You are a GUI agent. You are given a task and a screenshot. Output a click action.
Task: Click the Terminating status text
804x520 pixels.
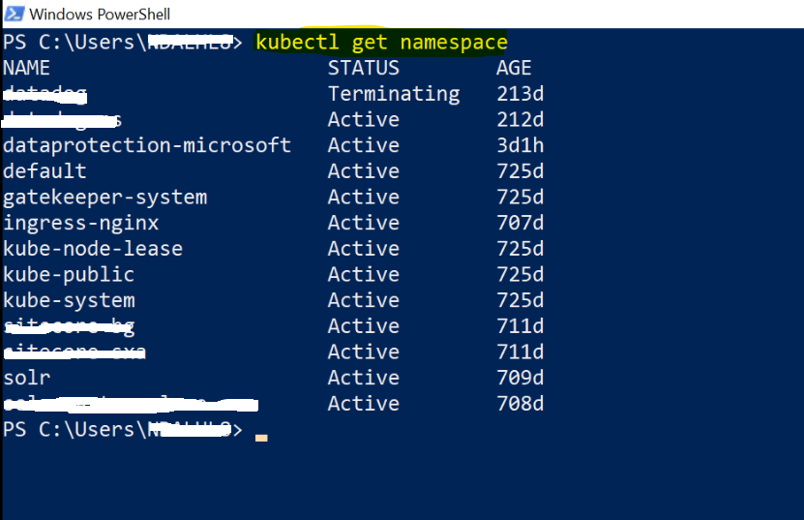coord(394,94)
